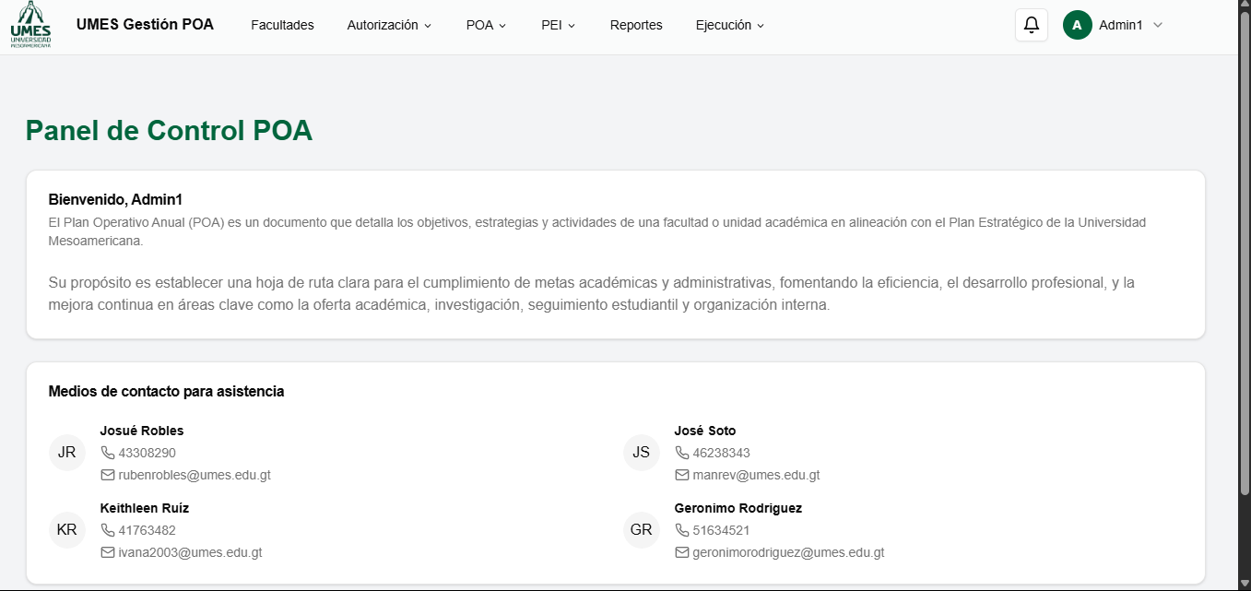Viewport: 1251px width, 591px height.
Task: Click phone icon next to 51634521
Action: click(x=682, y=530)
